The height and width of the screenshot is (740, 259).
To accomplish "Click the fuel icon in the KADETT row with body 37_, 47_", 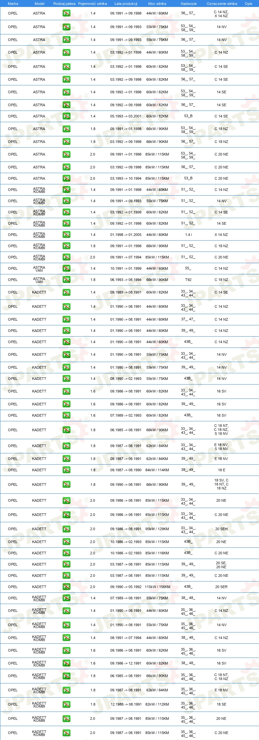I will pos(66,319).
